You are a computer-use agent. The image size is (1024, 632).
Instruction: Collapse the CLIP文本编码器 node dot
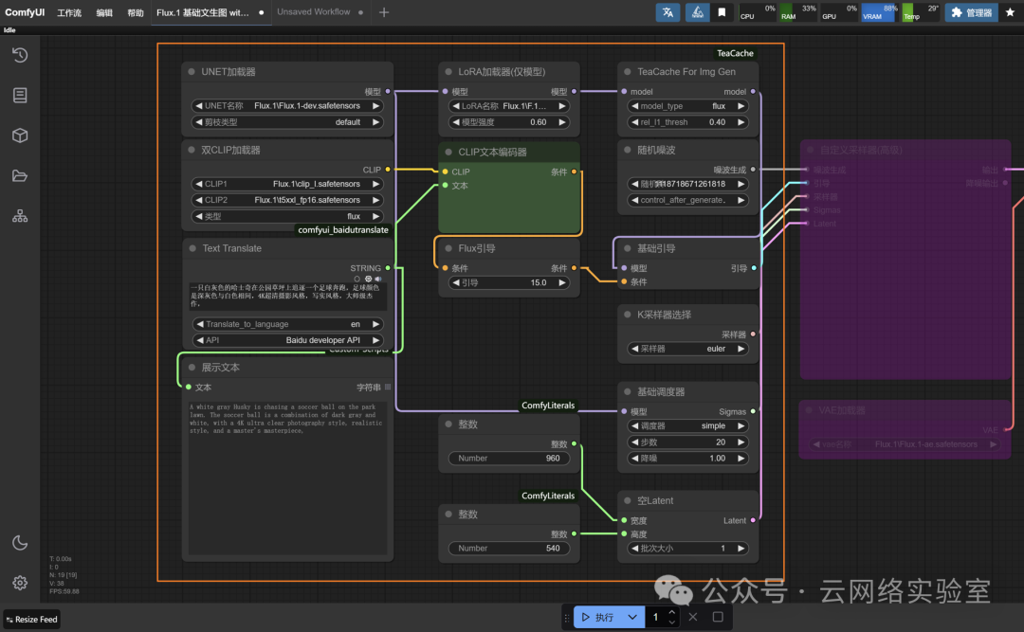coord(448,153)
